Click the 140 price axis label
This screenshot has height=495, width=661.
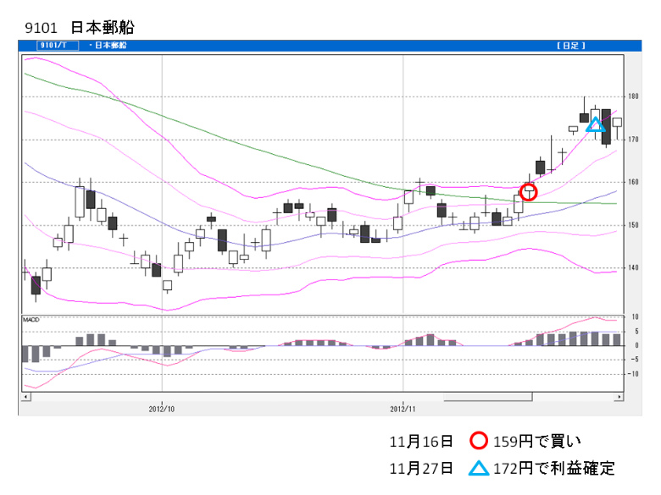click(633, 268)
